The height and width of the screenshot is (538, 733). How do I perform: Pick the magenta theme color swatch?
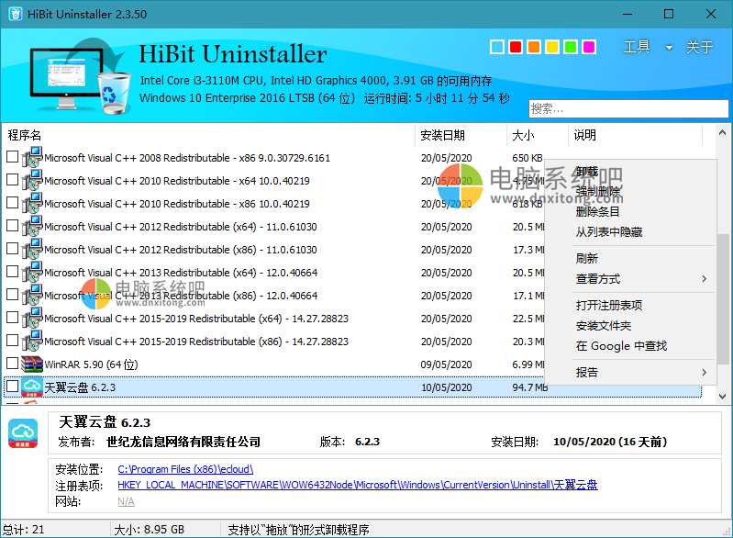(x=589, y=47)
